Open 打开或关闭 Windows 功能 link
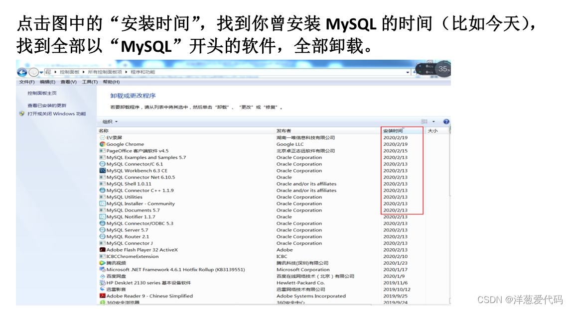 57,113
